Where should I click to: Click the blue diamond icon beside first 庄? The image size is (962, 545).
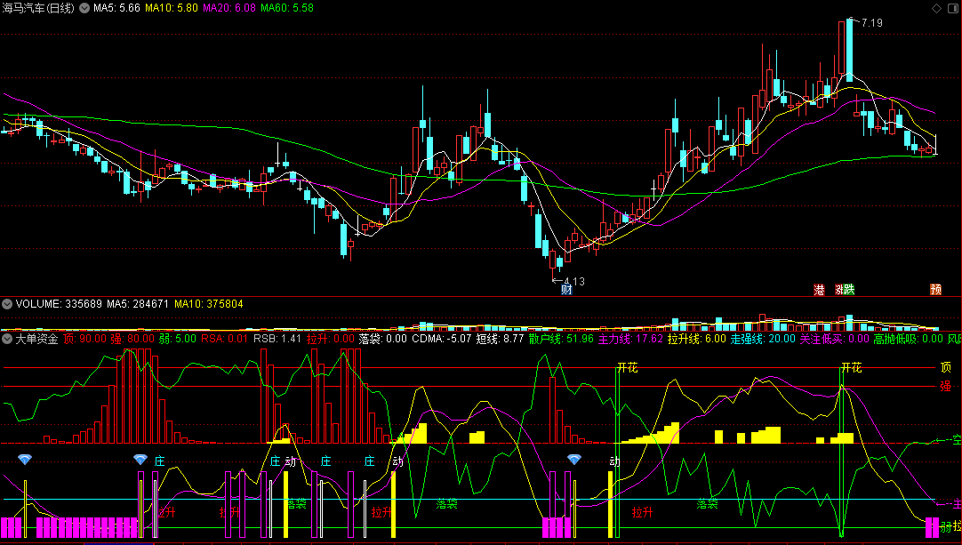140,459
